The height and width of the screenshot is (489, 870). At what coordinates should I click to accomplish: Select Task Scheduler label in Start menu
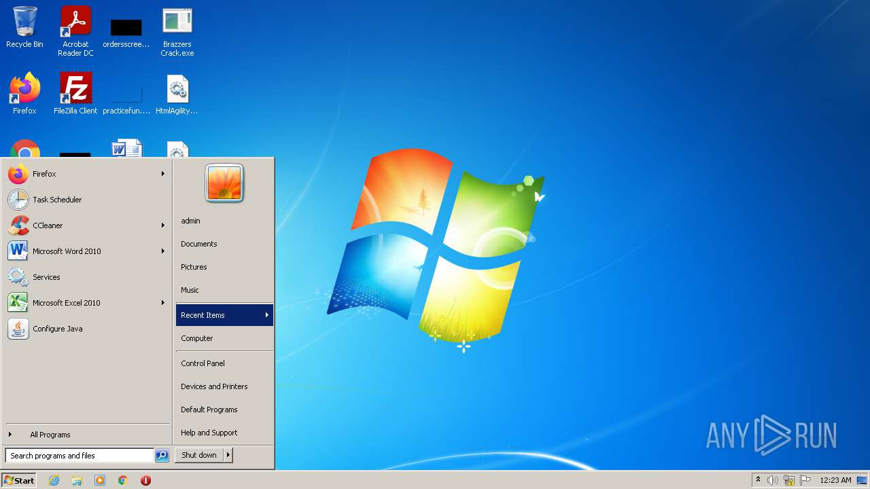pos(57,200)
